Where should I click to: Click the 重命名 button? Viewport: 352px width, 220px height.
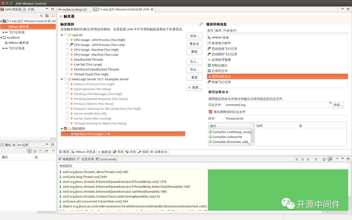point(194,44)
